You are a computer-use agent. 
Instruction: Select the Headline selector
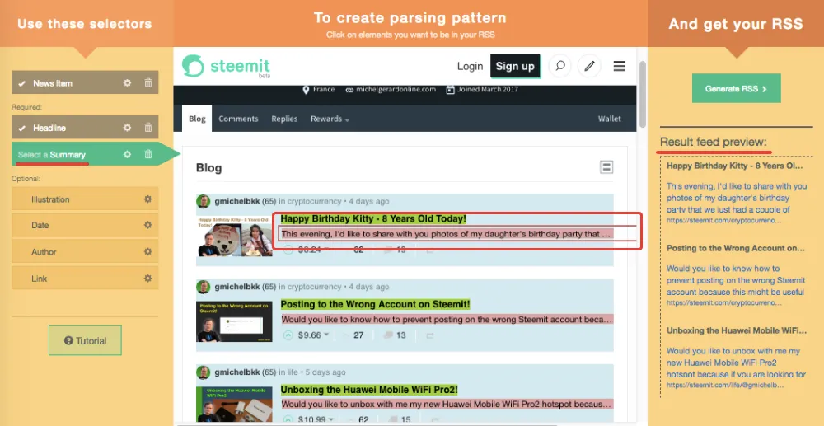85,128
